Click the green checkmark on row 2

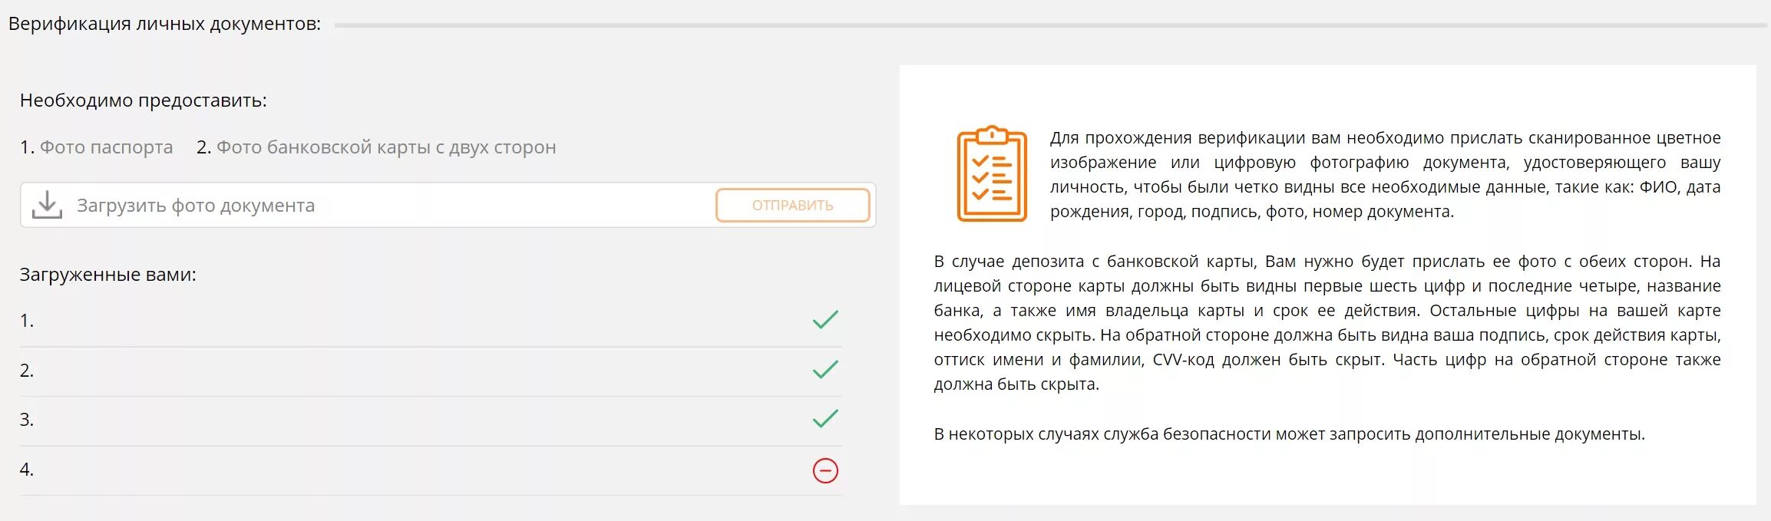pyautogui.click(x=825, y=370)
